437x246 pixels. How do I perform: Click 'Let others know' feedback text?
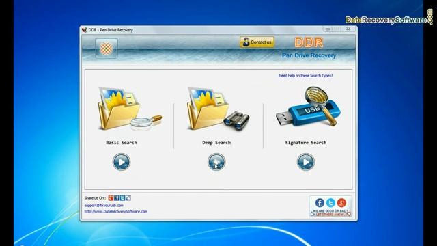click(x=330, y=215)
